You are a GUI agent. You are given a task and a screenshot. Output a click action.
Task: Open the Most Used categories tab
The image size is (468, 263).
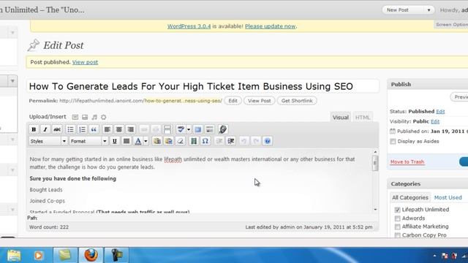[x=448, y=197]
